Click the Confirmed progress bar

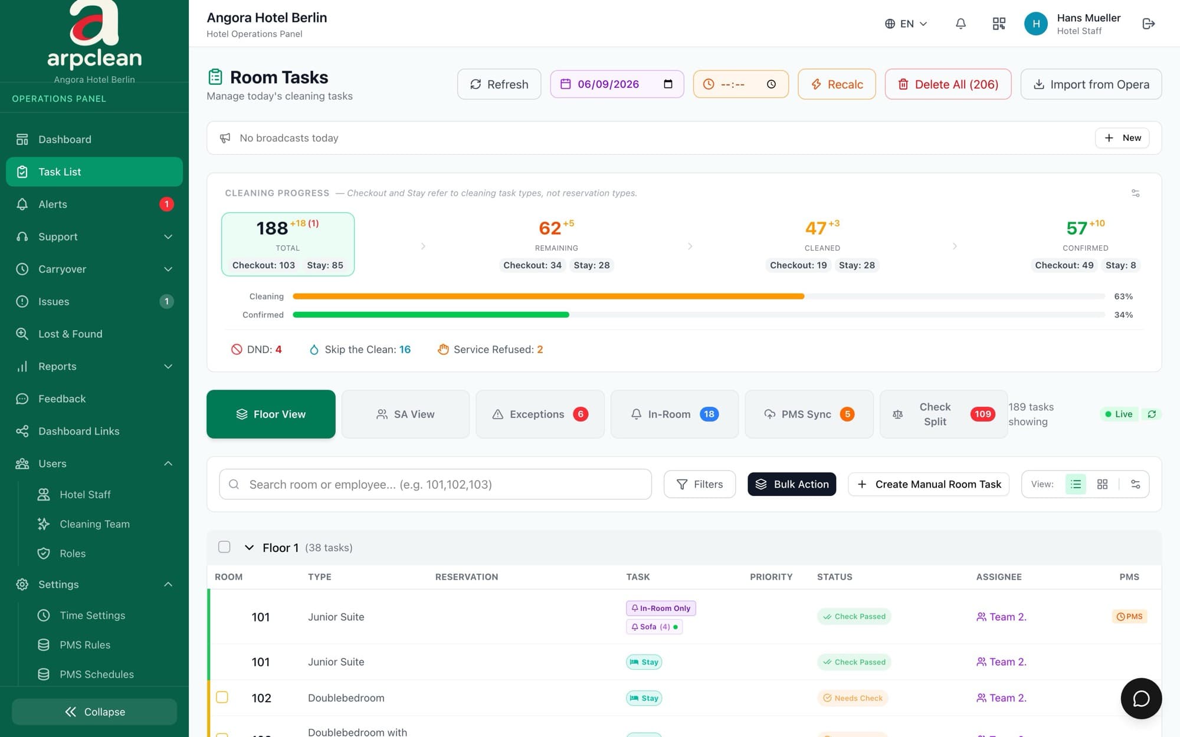pos(699,315)
